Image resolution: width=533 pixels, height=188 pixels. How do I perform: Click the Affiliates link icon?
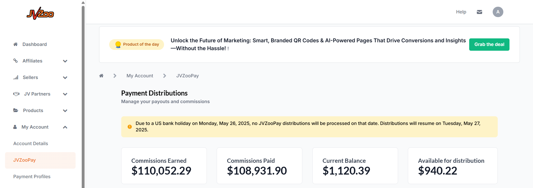16,61
